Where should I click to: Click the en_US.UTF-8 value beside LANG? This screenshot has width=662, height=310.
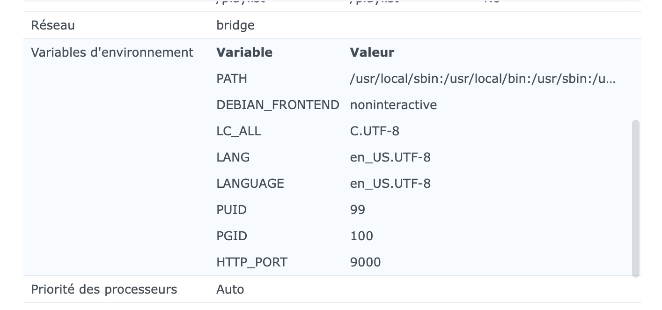coord(390,157)
